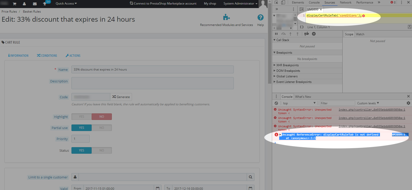412x190 pixels.
Task: Click the red error count badge showing 8
Action: point(393,3)
